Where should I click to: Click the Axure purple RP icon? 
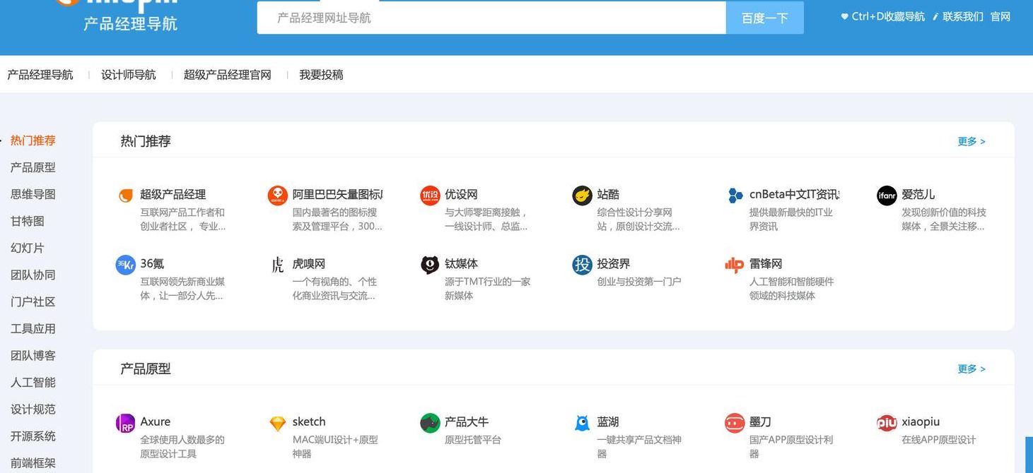tap(125, 423)
